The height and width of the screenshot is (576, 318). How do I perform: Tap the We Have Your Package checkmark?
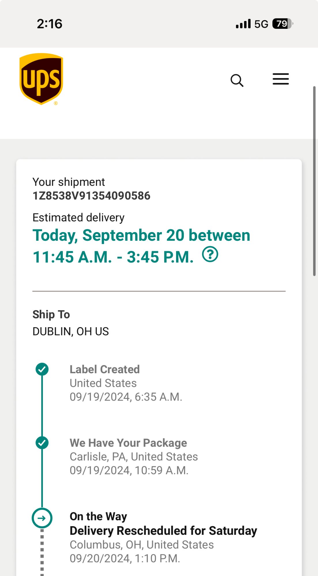click(42, 443)
